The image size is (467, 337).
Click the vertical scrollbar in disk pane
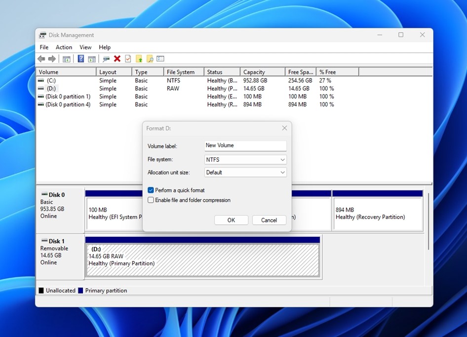(428, 222)
